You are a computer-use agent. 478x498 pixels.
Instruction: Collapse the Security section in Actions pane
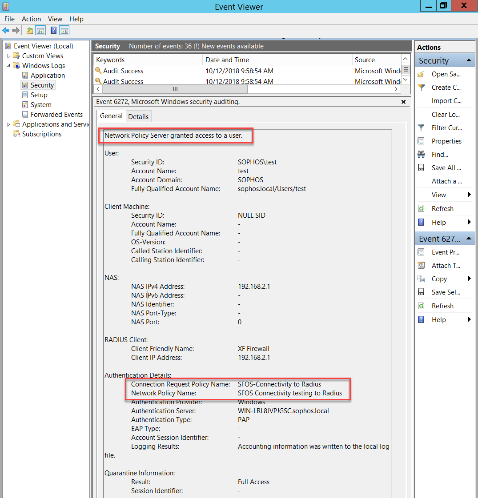coord(469,60)
